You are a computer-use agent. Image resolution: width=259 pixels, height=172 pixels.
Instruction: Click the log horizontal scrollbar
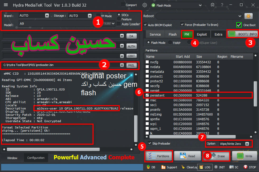point(53,149)
